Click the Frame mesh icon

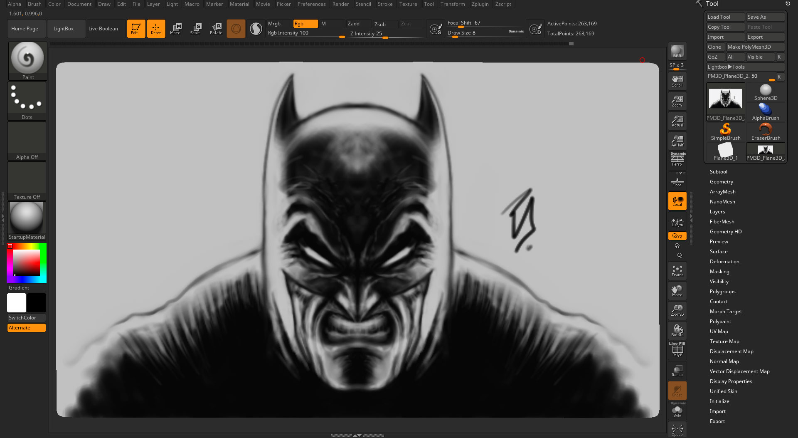point(677,271)
